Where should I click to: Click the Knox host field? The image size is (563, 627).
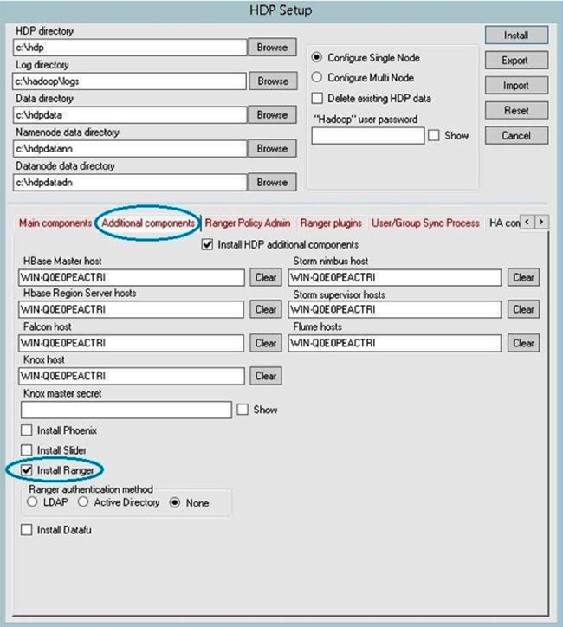[x=132, y=376]
